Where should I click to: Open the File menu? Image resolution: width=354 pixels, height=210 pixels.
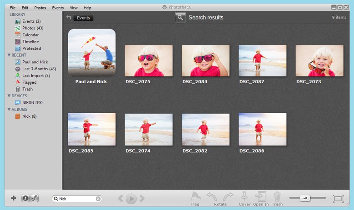coord(13,8)
